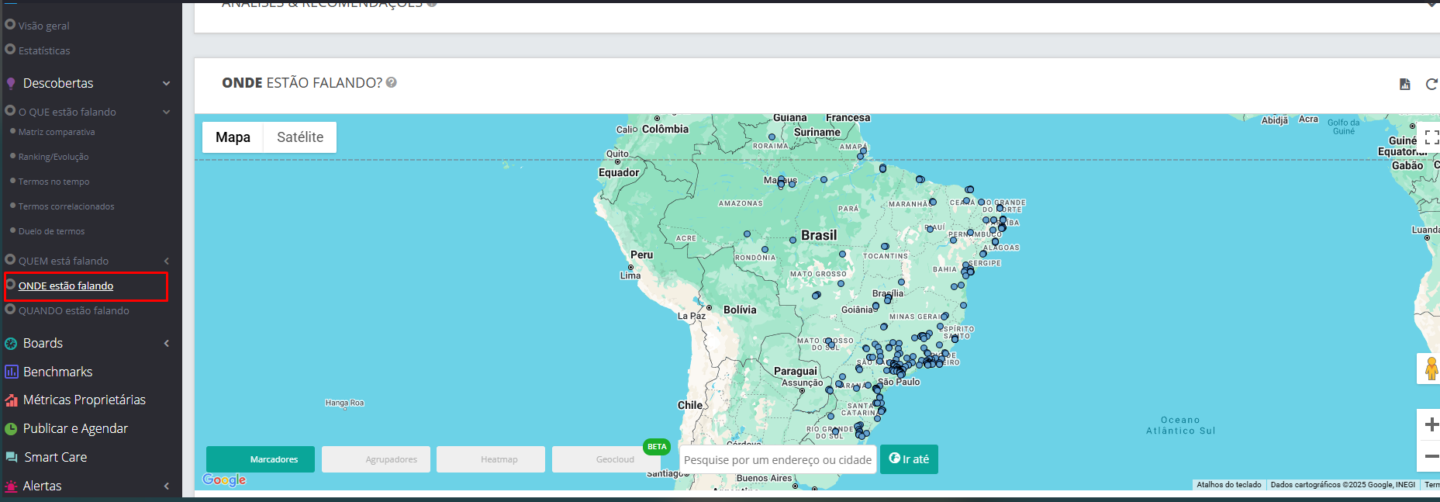
Task: Click the Dados cartográficos attribution text
Action: 1343,485
